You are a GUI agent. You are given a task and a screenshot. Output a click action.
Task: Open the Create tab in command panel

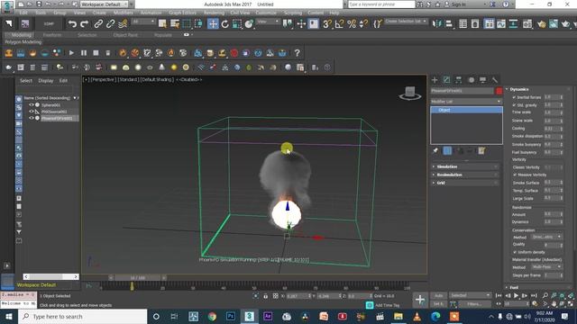(x=435, y=80)
